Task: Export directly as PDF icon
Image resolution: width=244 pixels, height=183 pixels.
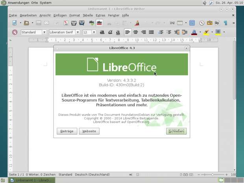Action: pyautogui.click(x=66, y=23)
